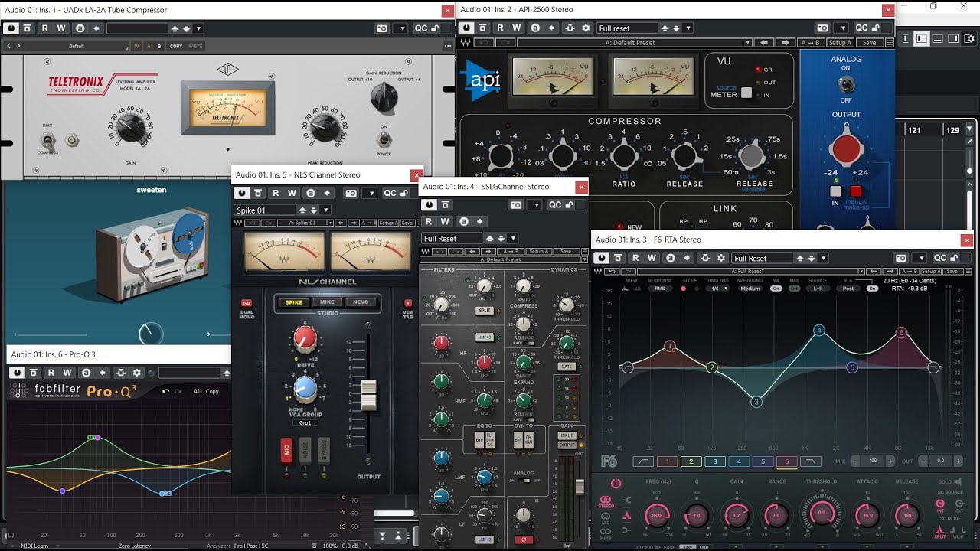Screen dimensions: 980x551
Task: Go to previous preset in the LA-2A plugin
Action: point(9,46)
